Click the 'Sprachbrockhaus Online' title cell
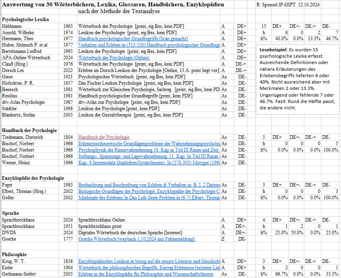 [101, 220]
